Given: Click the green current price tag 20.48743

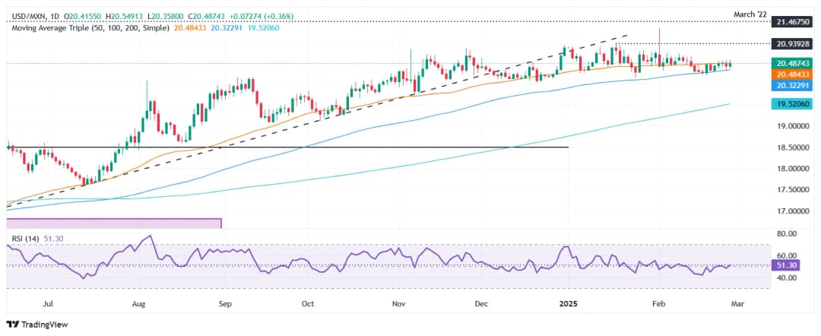Looking at the screenshot, I should (x=791, y=64).
